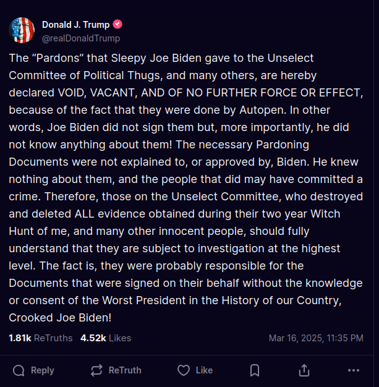Screen dimensions: 379x387
Task: Click the red verified badge beside the name
Action: coord(117,25)
